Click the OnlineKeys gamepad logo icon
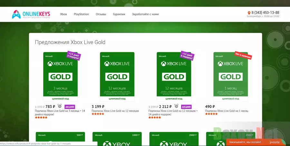 click(16, 14)
